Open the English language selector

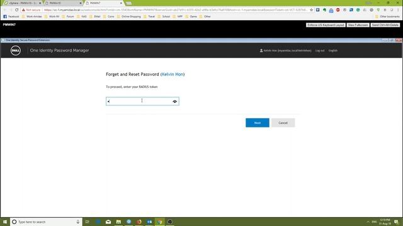coord(333,50)
